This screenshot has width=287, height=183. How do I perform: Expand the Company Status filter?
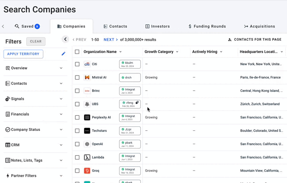point(35,130)
